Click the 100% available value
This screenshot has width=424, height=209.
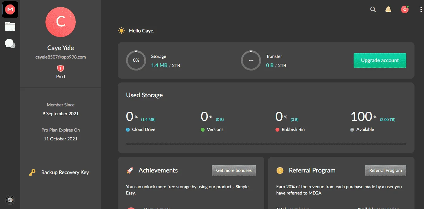[364, 116]
